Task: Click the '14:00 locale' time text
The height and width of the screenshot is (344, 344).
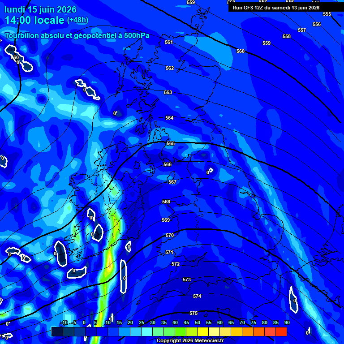Action: pyautogui.click(x=34, y=20)
